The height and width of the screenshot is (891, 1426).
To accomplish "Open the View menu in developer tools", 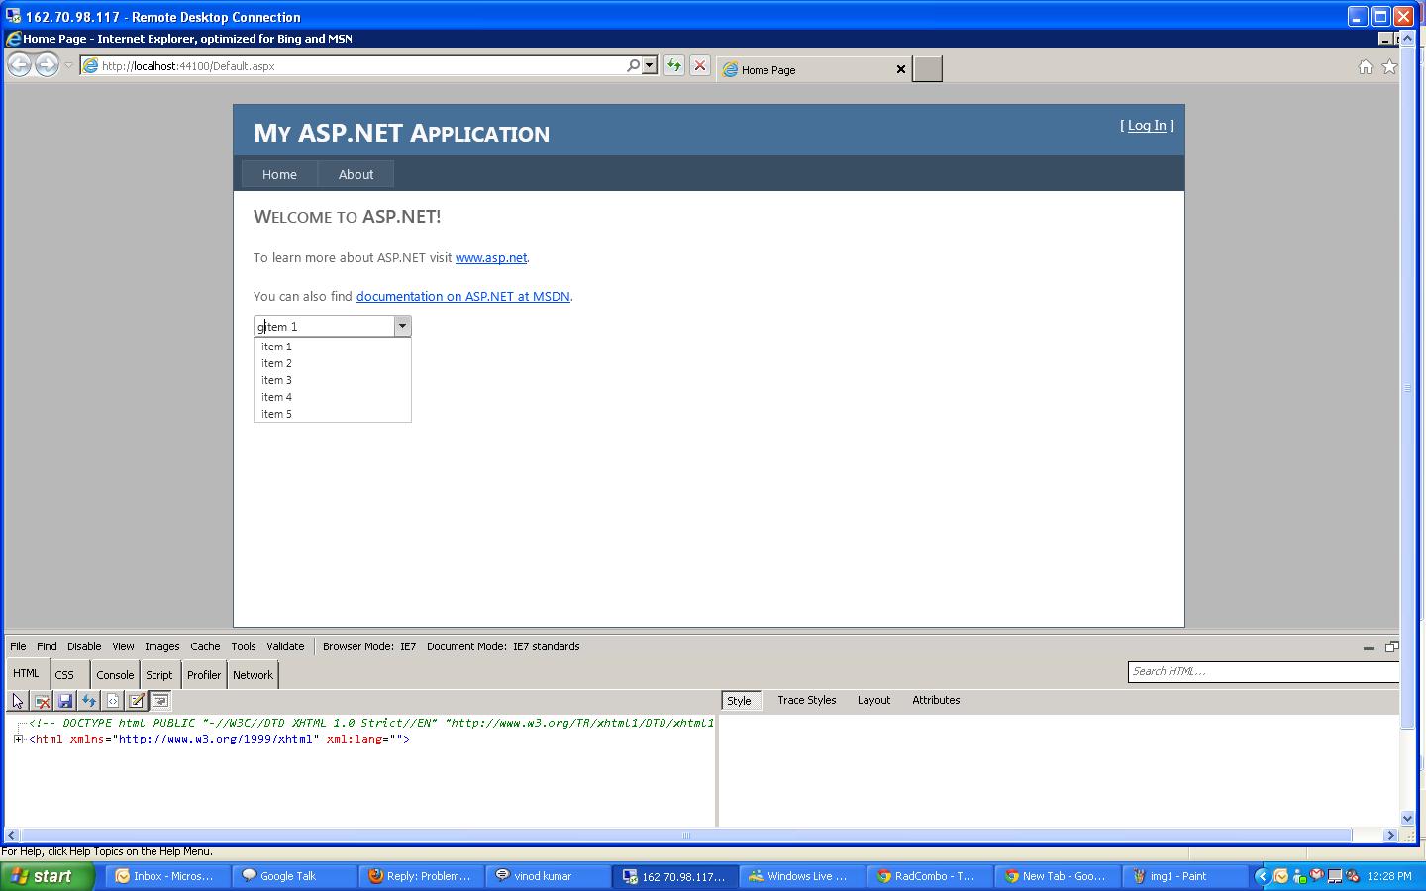I will pos(123,646).
